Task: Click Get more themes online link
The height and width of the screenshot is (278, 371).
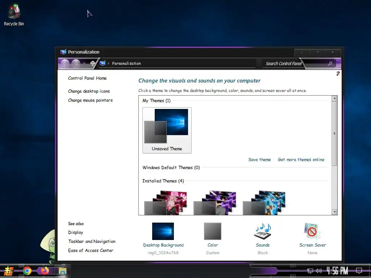Action: click(x=301, y=160)
